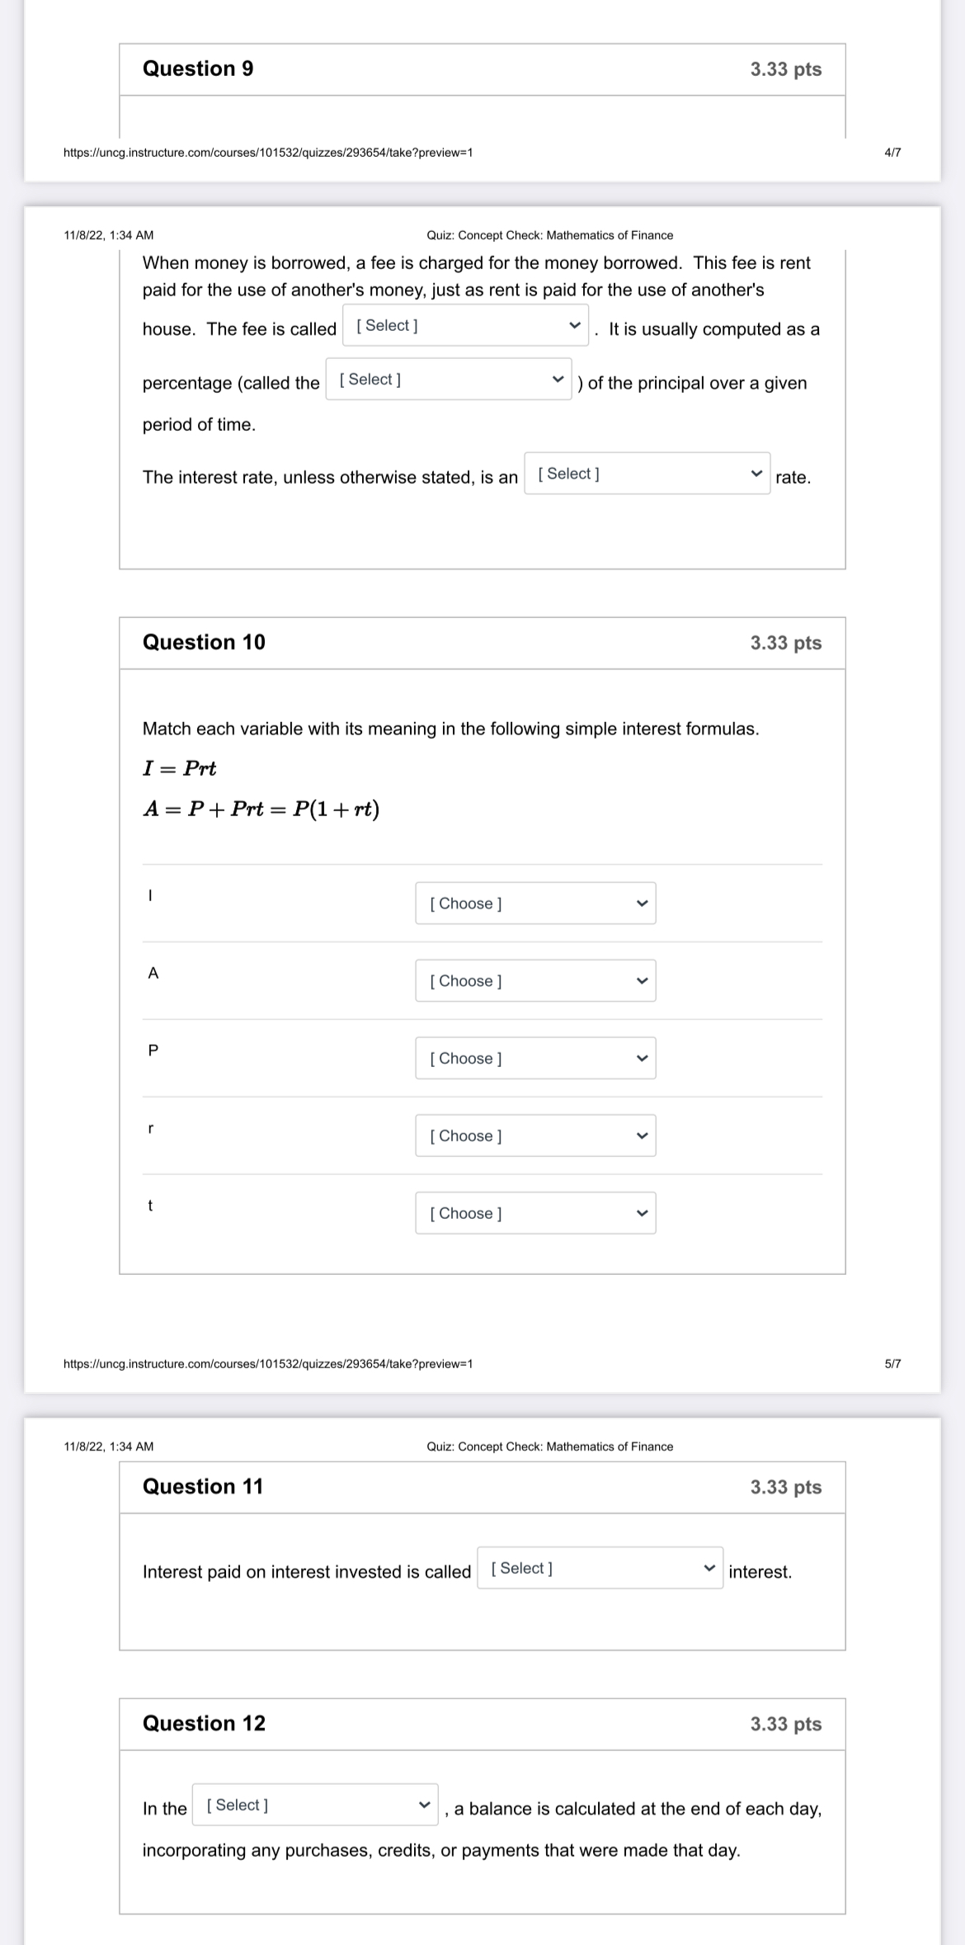Click the quiz URL below Question 9
The image size is (965, 1945).
[x=269, y=151]
